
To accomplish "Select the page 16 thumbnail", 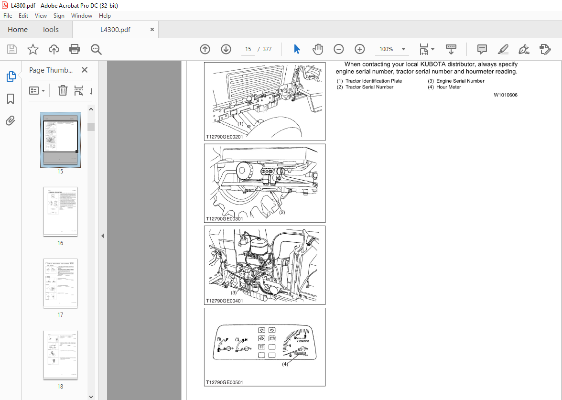I will click(60, 211).
